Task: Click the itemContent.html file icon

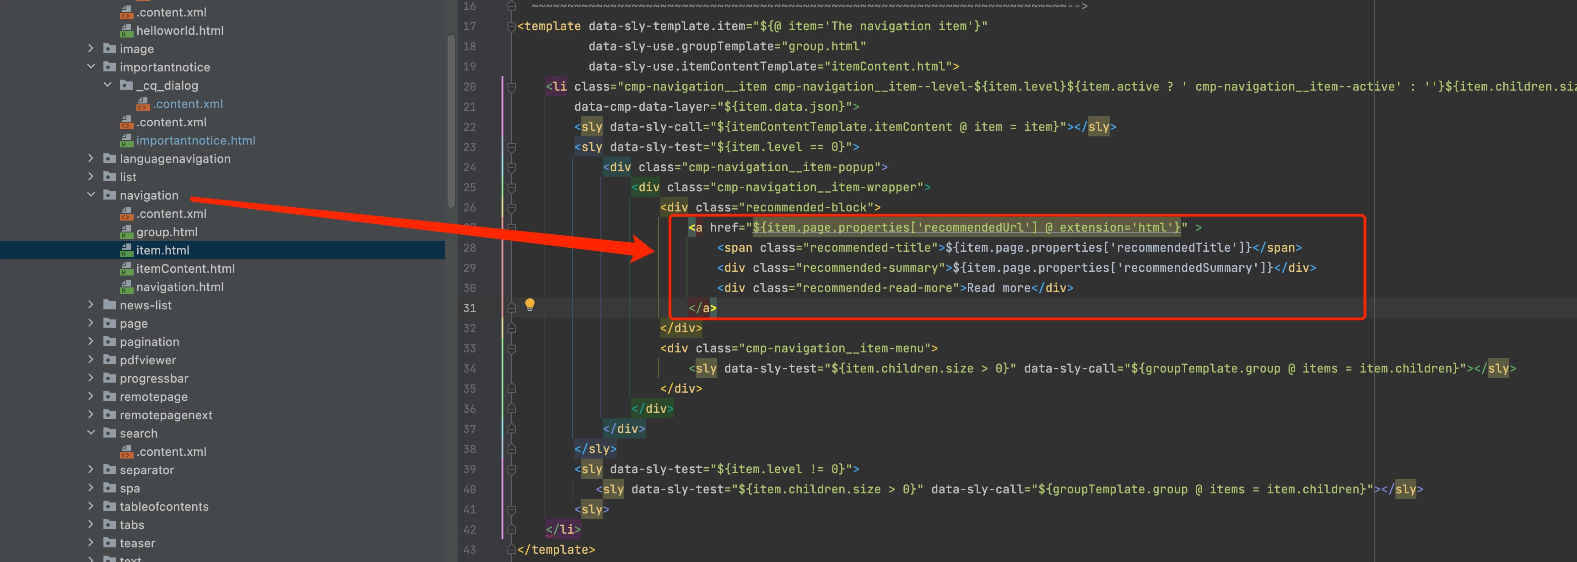Action: coord(126,269)
